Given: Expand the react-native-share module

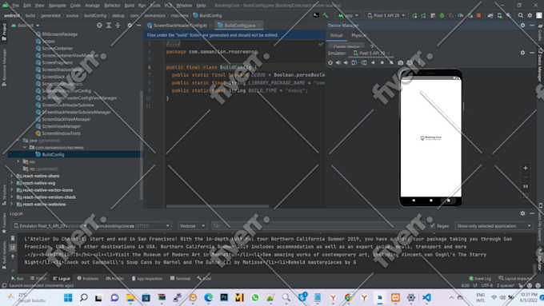Looking at the screenshot, I should click(x=11, y=176).
